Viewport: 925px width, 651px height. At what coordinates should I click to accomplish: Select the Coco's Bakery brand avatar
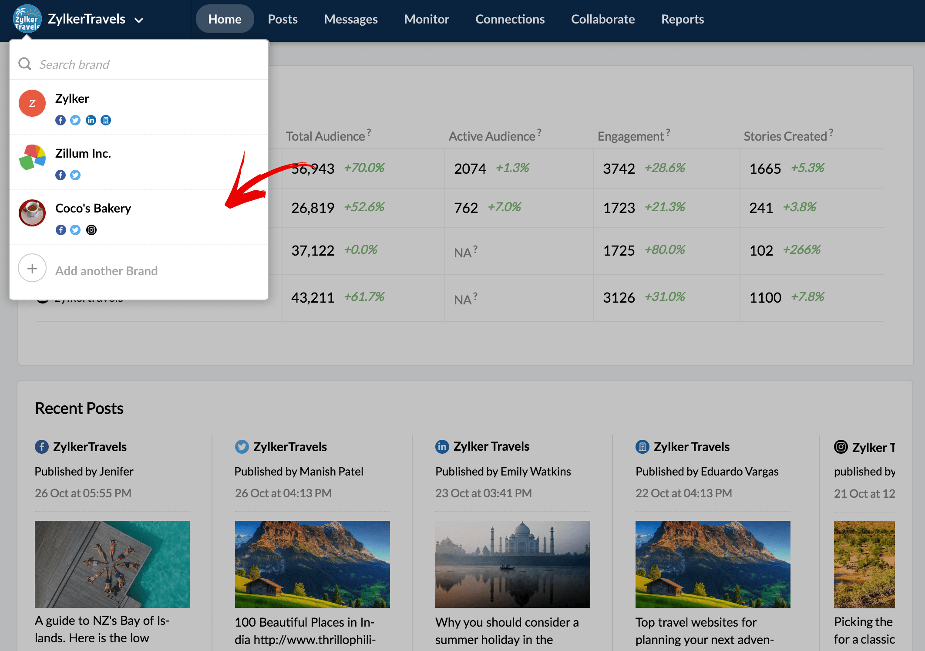pos(32,213)
